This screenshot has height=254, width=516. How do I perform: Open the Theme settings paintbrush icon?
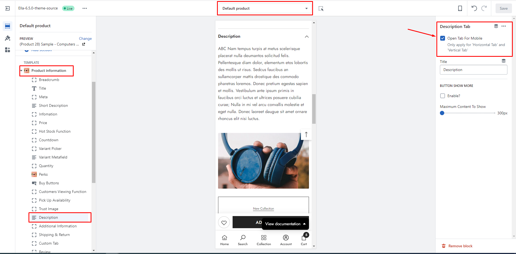[8, 38]
